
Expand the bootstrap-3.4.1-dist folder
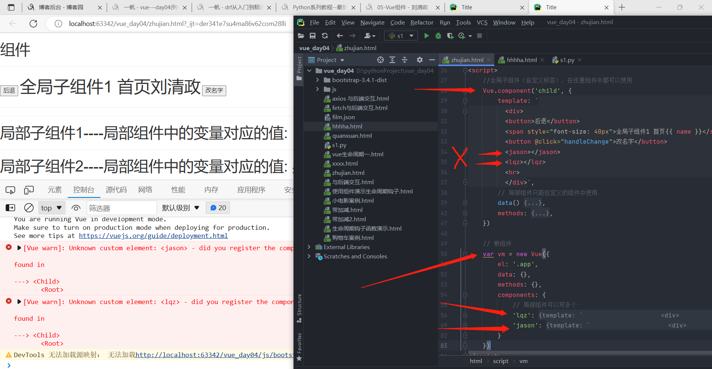(x=317, y=80)
